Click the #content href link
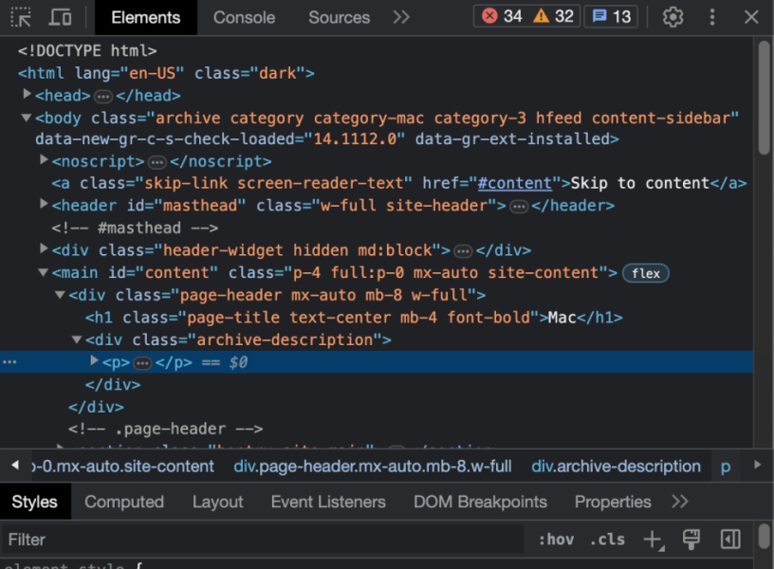 [x=515, y=182]
